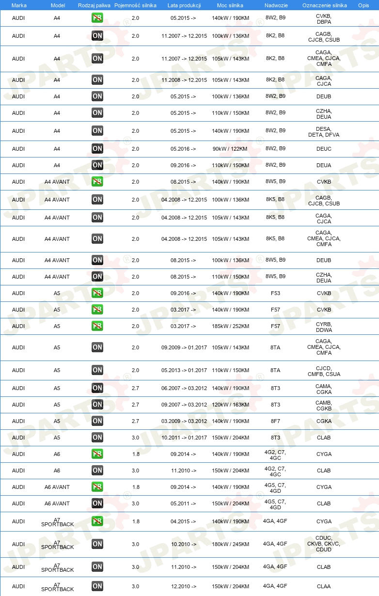Viewport: 379px width, 596px height.
Task: Click the green PB icon for A4 AVANT 8W5 CVKB
Action: pyautogui.click(x=97, y=182)
